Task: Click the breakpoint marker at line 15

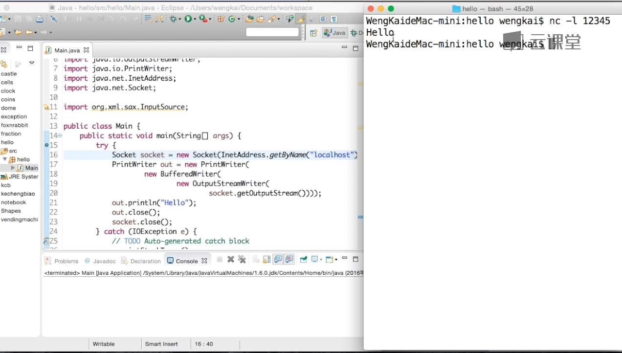Action: click(46, 145)
